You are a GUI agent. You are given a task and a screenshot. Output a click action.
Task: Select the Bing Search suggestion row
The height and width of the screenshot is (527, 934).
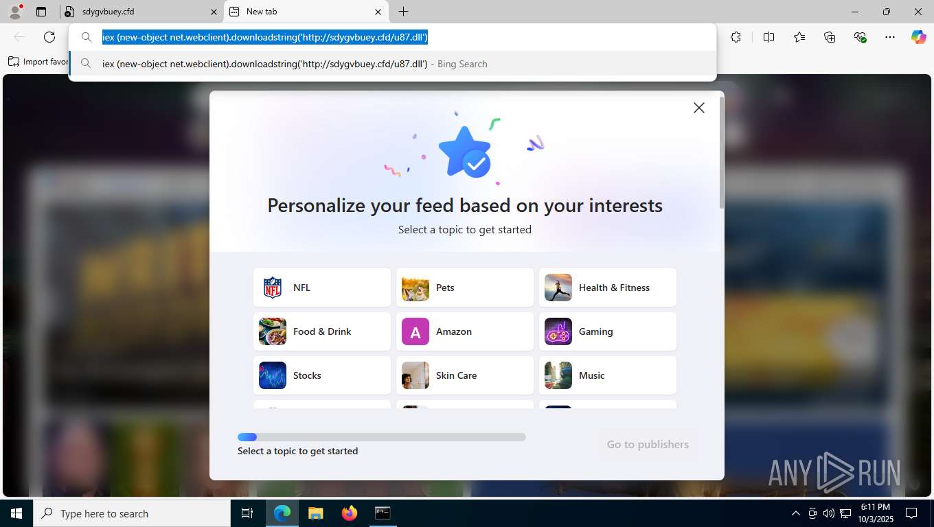pyautogui.click(x=392, y=64)
